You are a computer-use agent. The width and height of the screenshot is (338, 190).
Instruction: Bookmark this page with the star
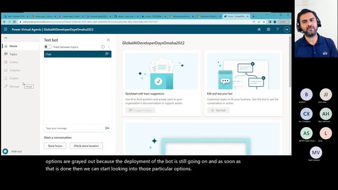[x=264, y=22]
